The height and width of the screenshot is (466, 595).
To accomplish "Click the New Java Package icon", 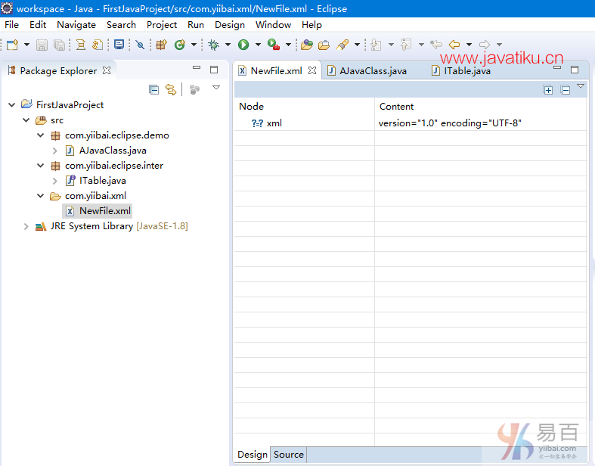I will [161, 45].
